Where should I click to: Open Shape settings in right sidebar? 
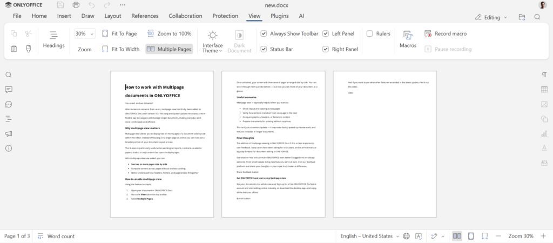point(544,119)
